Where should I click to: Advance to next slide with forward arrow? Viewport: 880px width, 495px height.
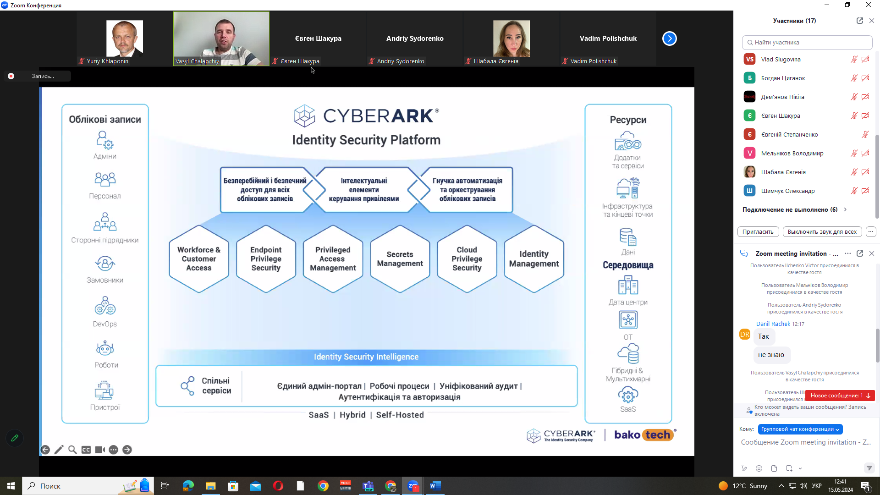point(127,450)
